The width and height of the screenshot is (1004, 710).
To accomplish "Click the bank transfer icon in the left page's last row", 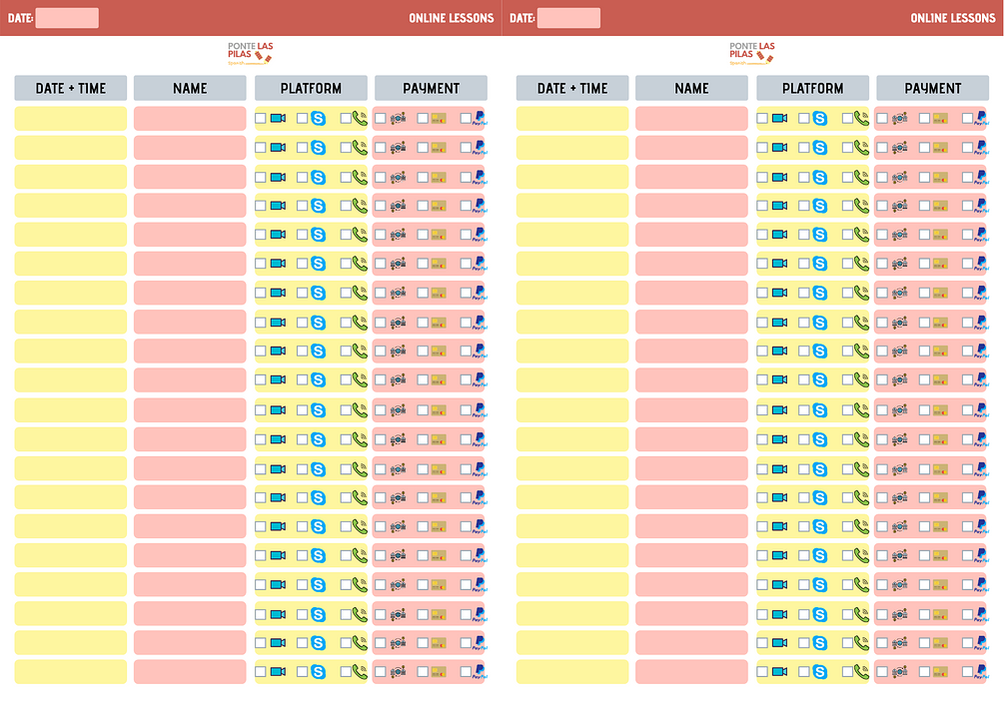I will [399, 672].
